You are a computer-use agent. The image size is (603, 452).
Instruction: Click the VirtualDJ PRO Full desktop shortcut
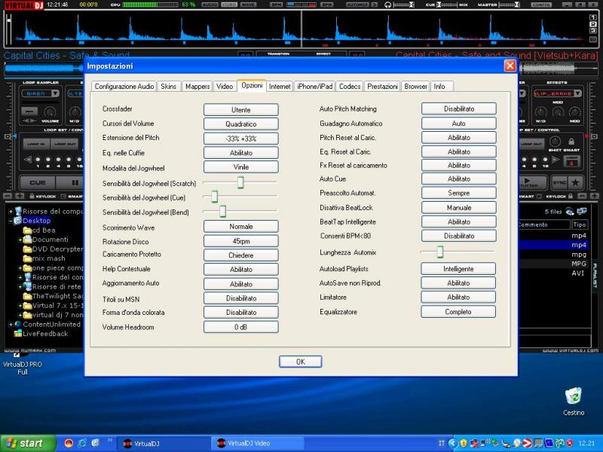23,367
